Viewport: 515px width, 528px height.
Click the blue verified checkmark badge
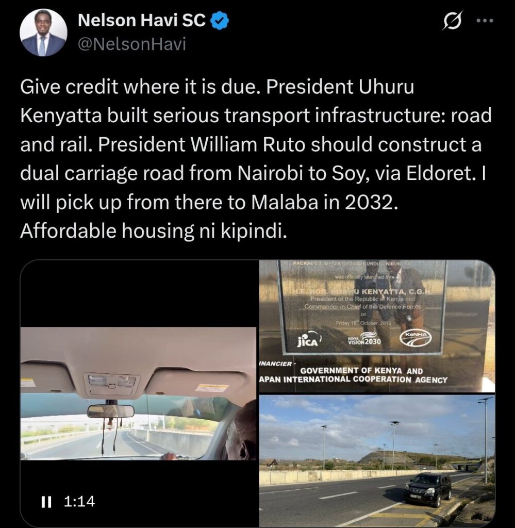point(220,21)
